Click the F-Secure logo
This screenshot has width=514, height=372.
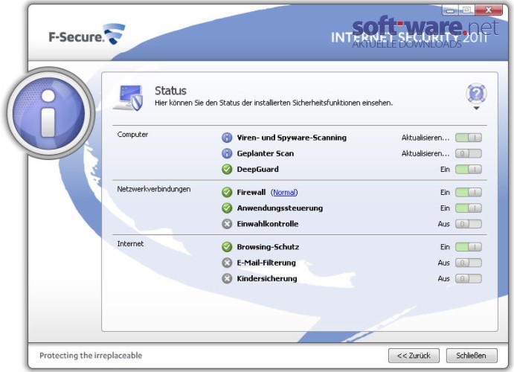(87, 34)
